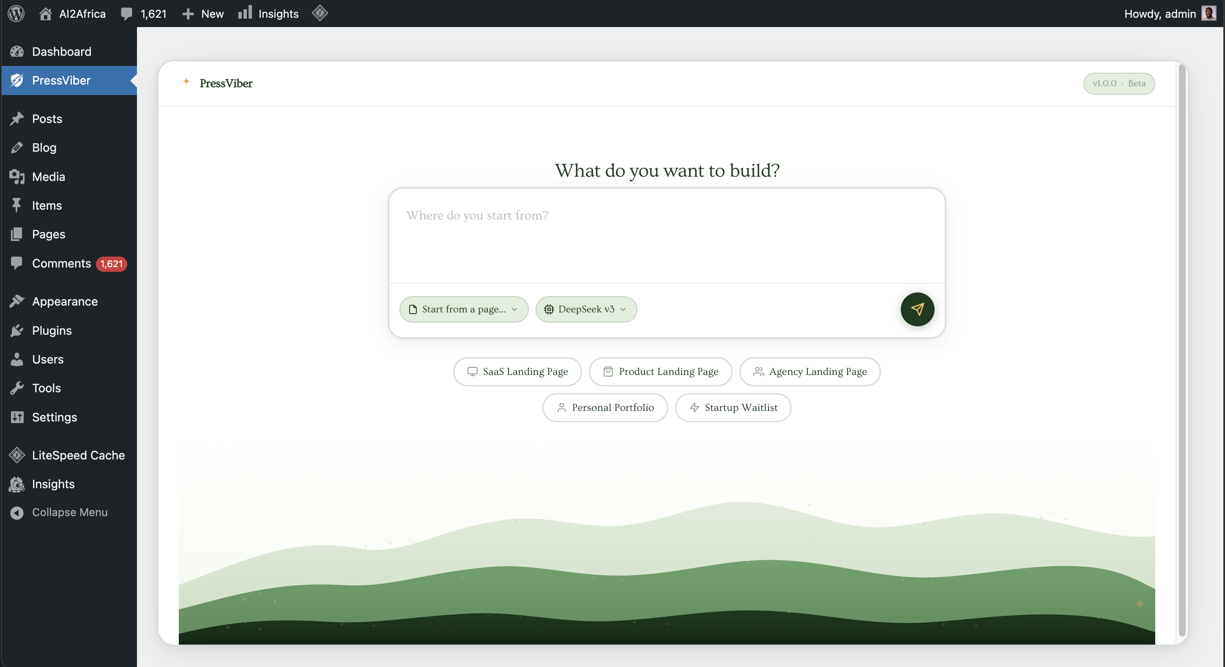1225x667 pixels.
Task: Click the Pages sidebar icon
Action: [x=16, y=234]
